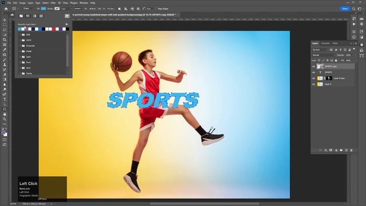Select the Zoom tool
This screenshot has width=366, height=206.
pyautogui.click(x=5, y=119)
